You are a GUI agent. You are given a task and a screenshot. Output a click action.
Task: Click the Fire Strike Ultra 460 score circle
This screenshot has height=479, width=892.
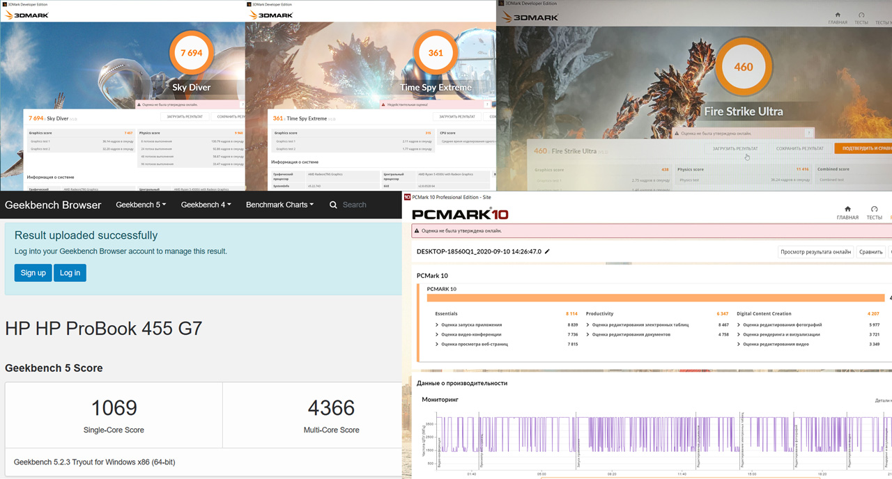pyautogui.click(x=744, y=67)
